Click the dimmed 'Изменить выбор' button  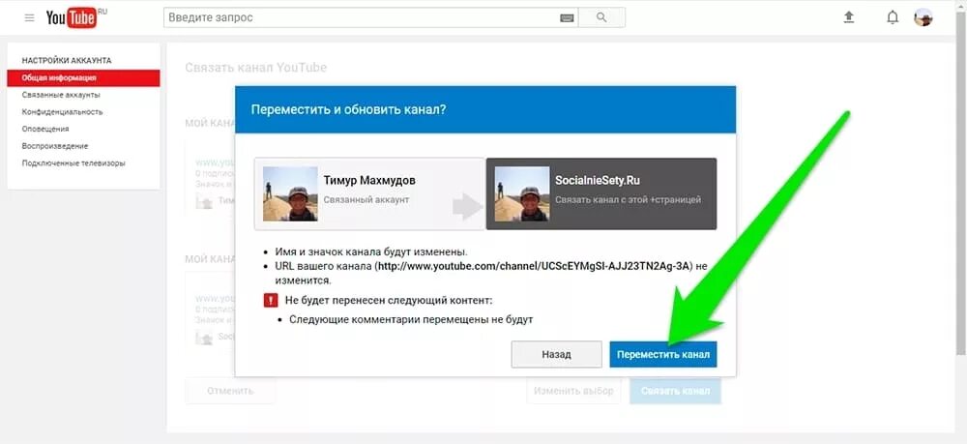pyautogui.click(x=573, y=391)
